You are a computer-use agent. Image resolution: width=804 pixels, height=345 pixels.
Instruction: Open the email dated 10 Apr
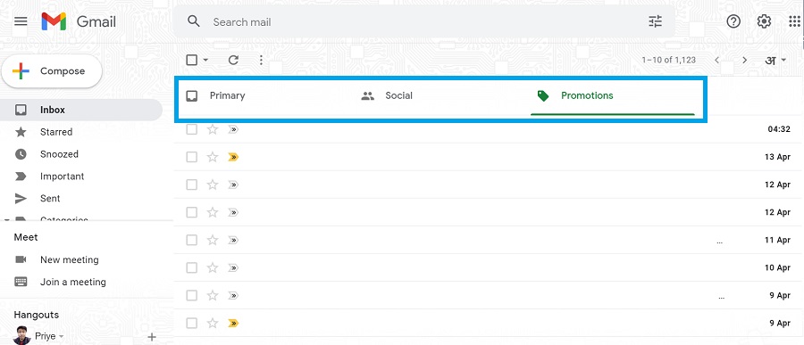pos(489,267)
